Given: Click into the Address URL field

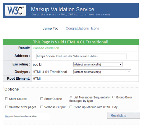Looking at the screenshot, I should coord(81,56).
